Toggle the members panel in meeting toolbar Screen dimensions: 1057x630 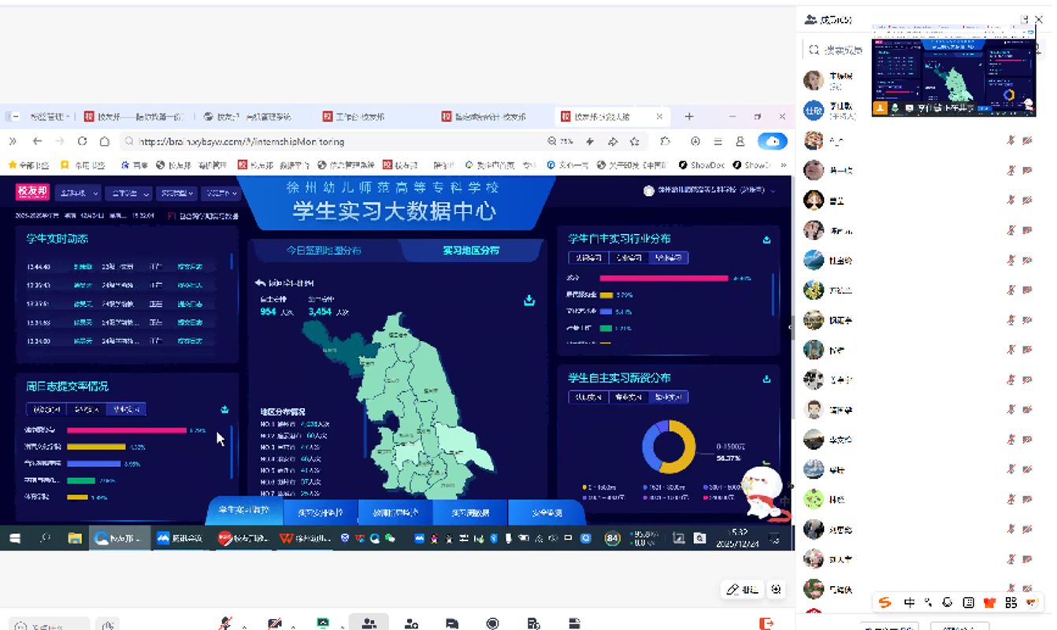[x=368, y=623]
